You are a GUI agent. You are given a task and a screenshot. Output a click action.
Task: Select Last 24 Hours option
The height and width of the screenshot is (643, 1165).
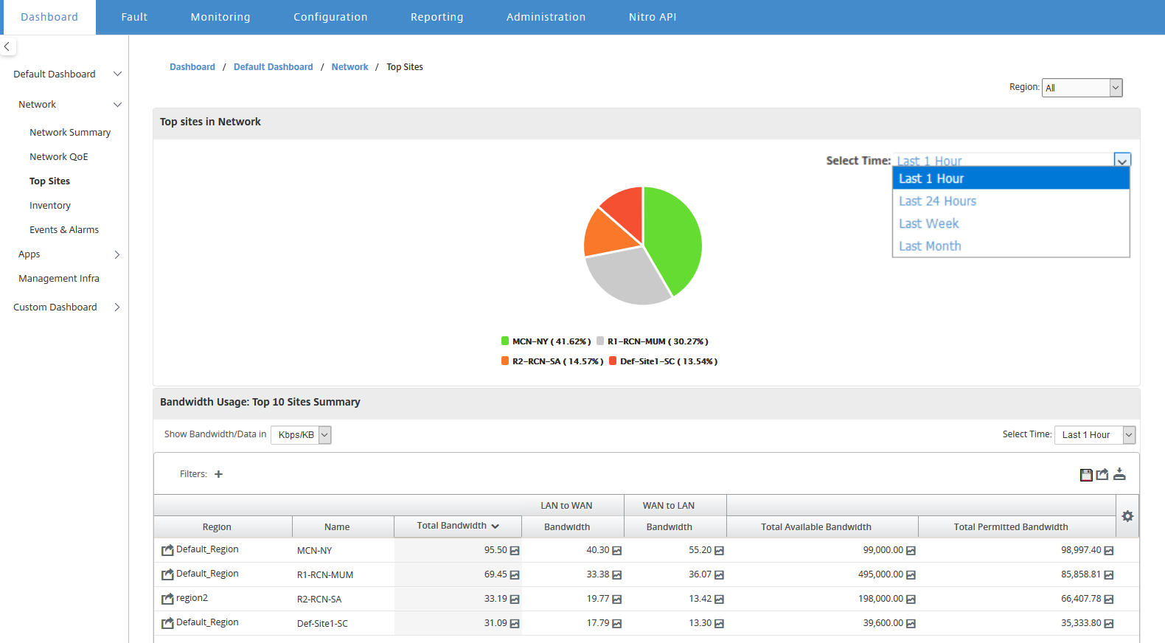(x=1011, y=201)
